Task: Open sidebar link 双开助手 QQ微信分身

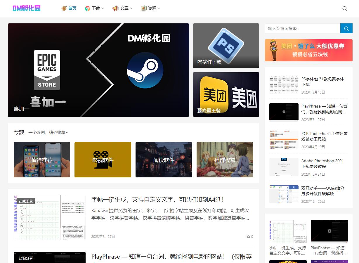Action: [323, 191]
